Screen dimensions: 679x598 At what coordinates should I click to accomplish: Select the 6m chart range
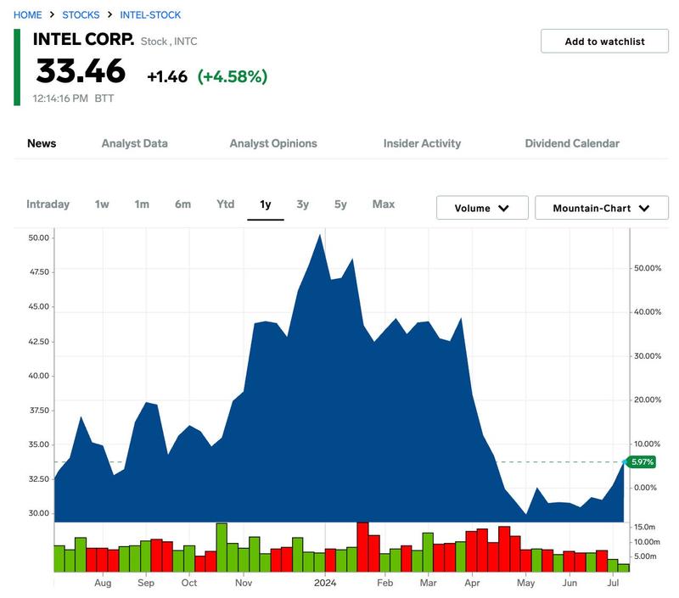(x=182, y=204)
